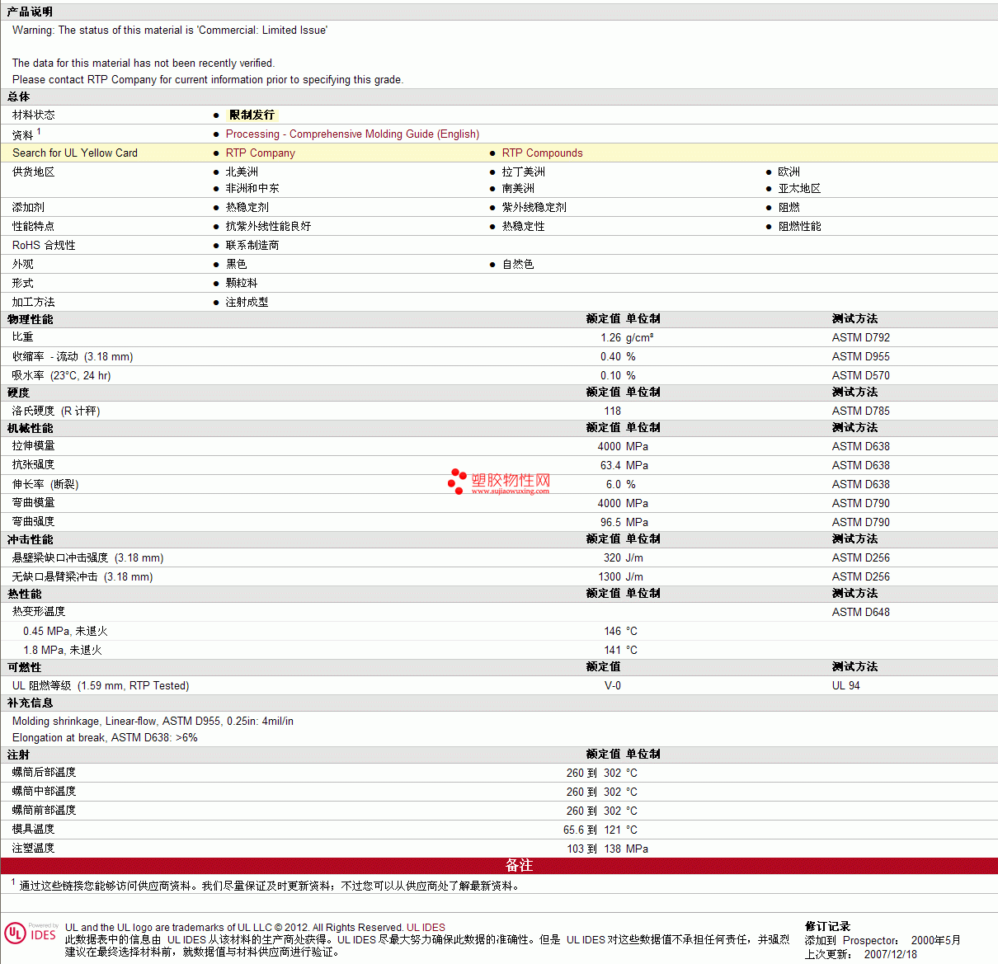Click the 'Molding shrinkage, Linear-flow' supplementary note
This screenshot has height=964, width=998.
point(153,721)
